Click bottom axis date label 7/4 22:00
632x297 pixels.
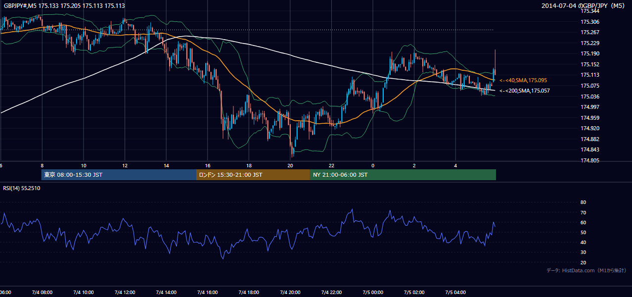click(x=331, y=292)
